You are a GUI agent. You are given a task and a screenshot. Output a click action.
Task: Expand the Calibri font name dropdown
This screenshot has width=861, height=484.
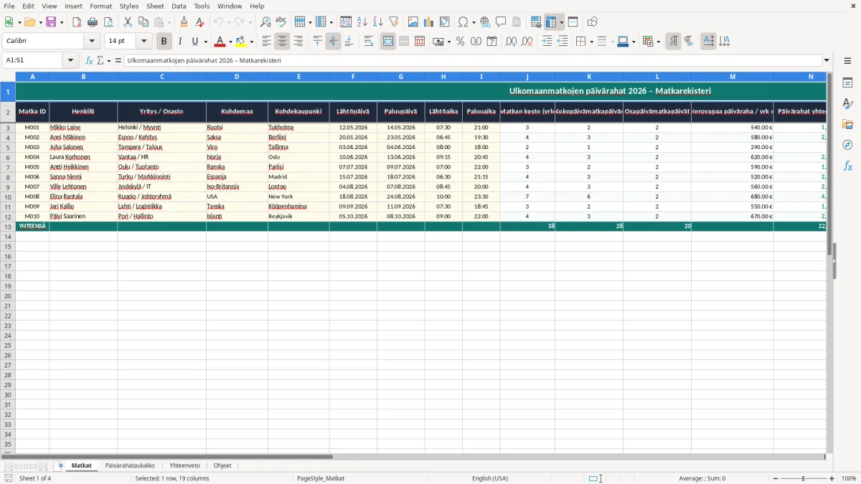(x=92, y=42)
